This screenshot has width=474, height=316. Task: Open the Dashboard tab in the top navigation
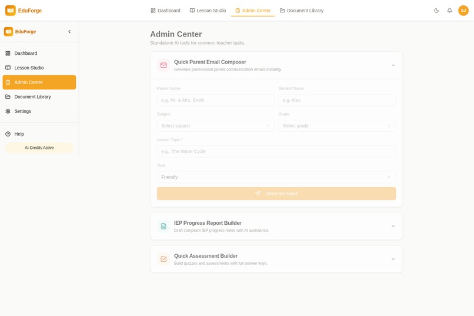pos(165,11)
